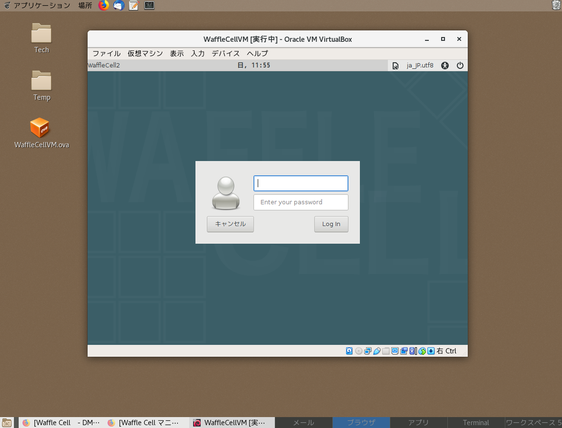Open the shared folders indicator in VirtualBox status bar
Viewport: 562px width, 428px height.
click(386, 351)
